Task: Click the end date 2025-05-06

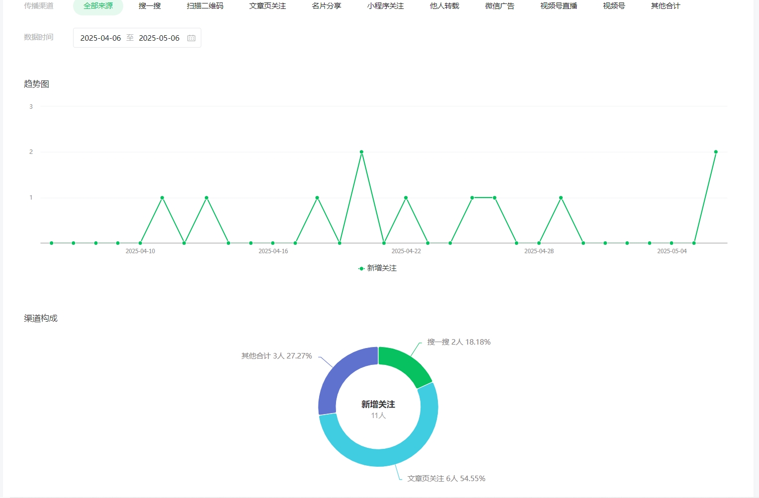Action: [159, 38]
